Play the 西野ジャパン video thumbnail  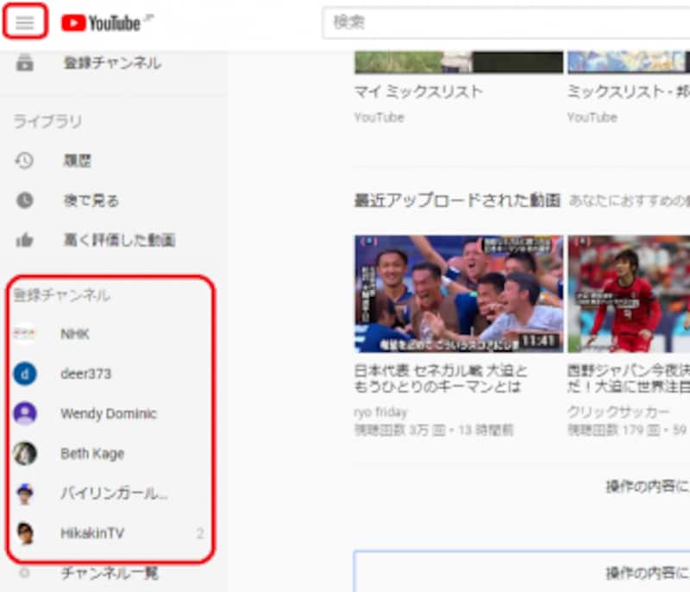pyautogui.click(x=629, y=294)
